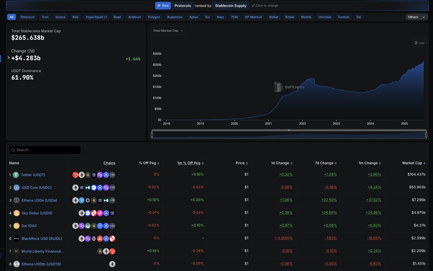The image size is (433, 271).
Task: Open the Total Market Cap dropdown
Action: coord(168,31)
